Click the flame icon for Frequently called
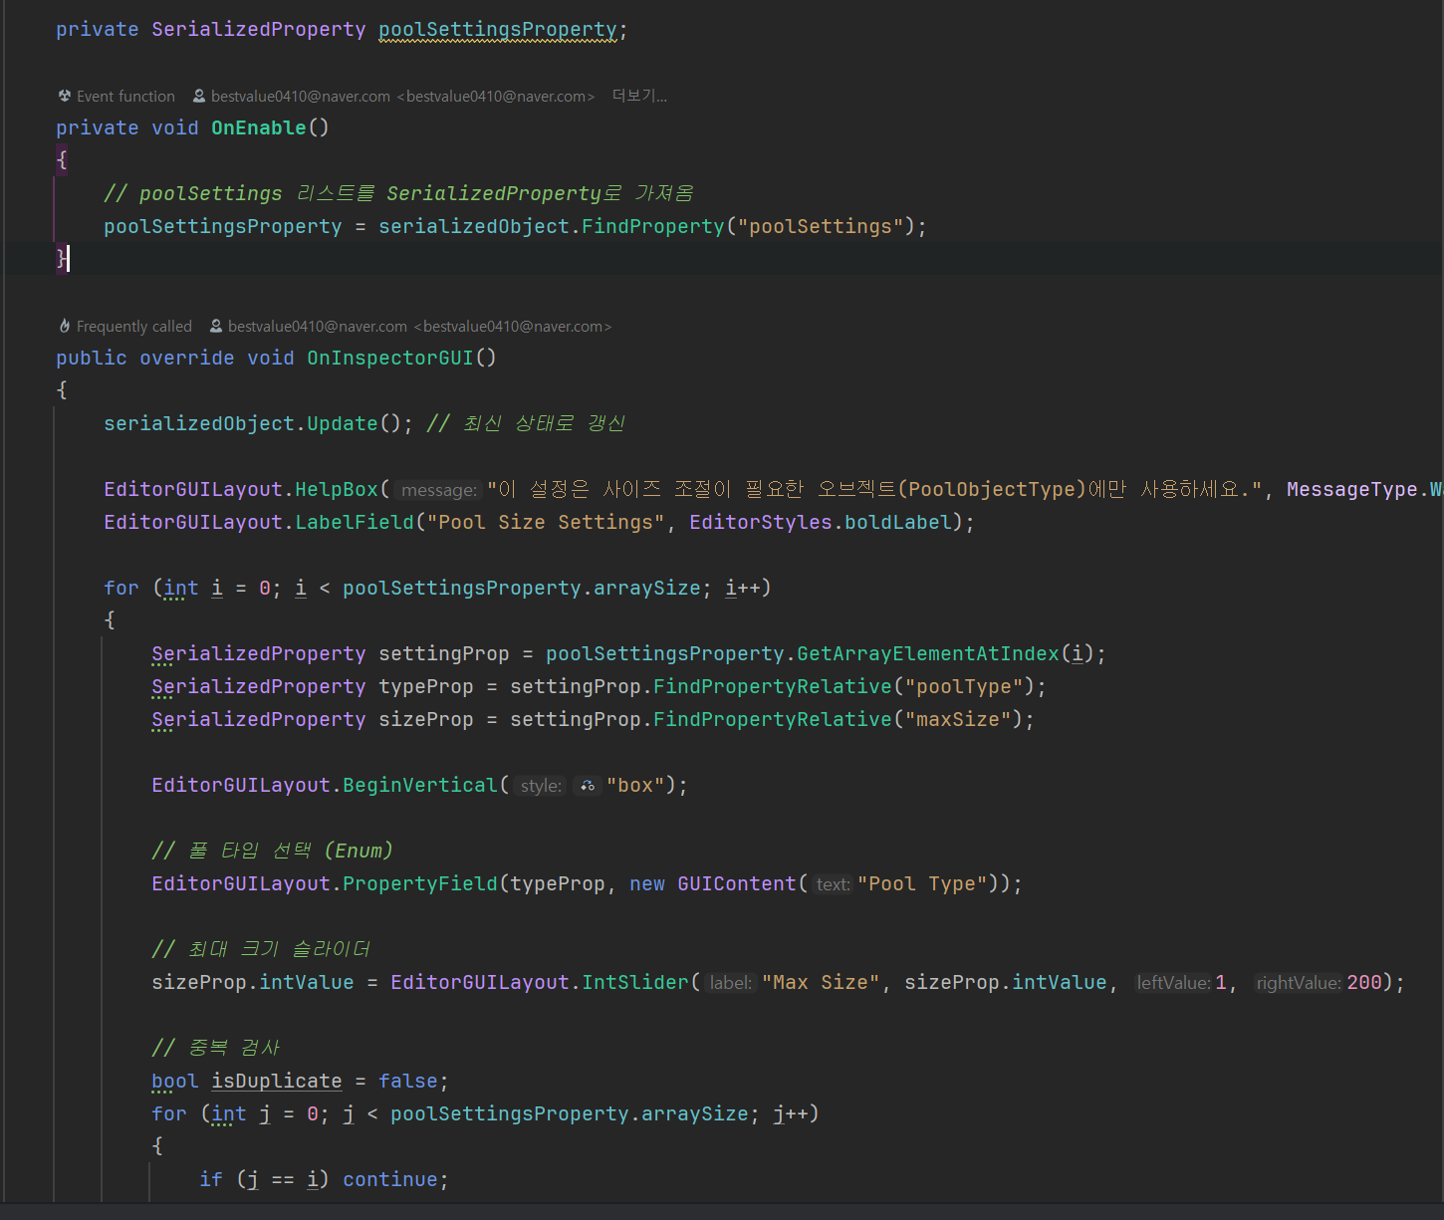Image resolution: width=1444 pixels, height=1220 pixels. click(x=65, y=327)
